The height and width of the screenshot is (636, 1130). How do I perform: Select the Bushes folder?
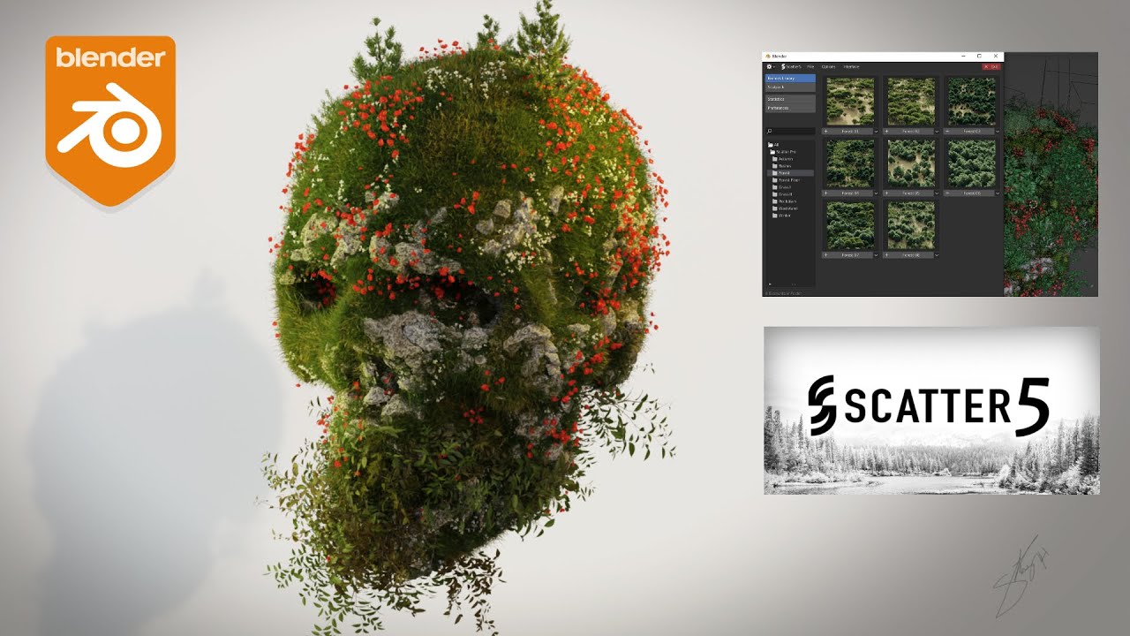click(781, 166)
